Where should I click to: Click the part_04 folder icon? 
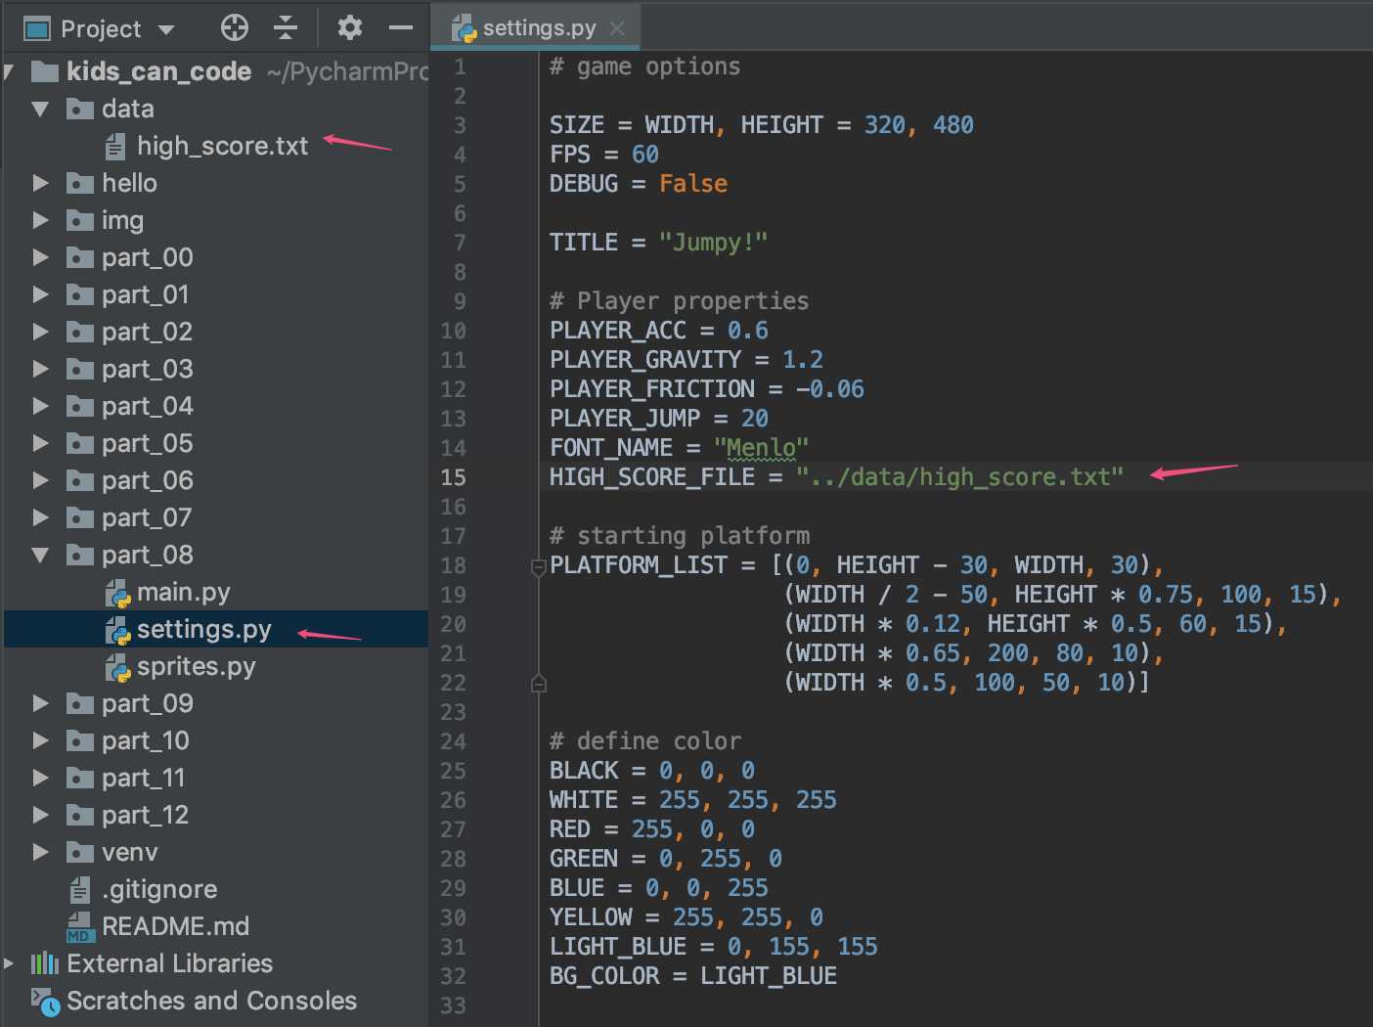80,406
